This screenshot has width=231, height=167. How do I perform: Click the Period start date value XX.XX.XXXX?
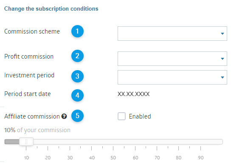tap(133, 94)
